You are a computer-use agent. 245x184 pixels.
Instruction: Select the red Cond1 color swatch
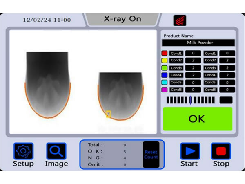point(165,53)
